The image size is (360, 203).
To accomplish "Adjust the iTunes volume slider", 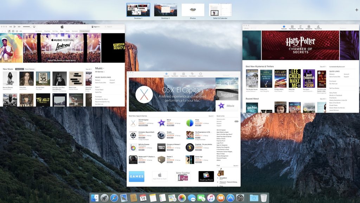I will point(26,27).
